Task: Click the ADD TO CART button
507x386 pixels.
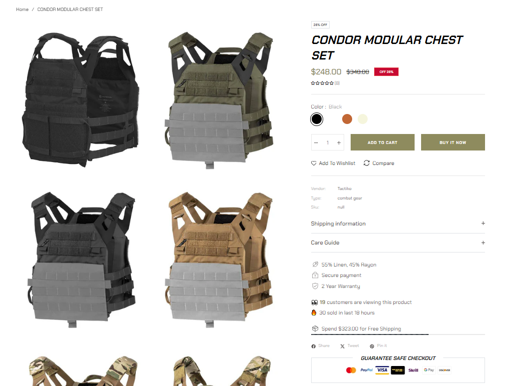Action: (x=383, y=142)
